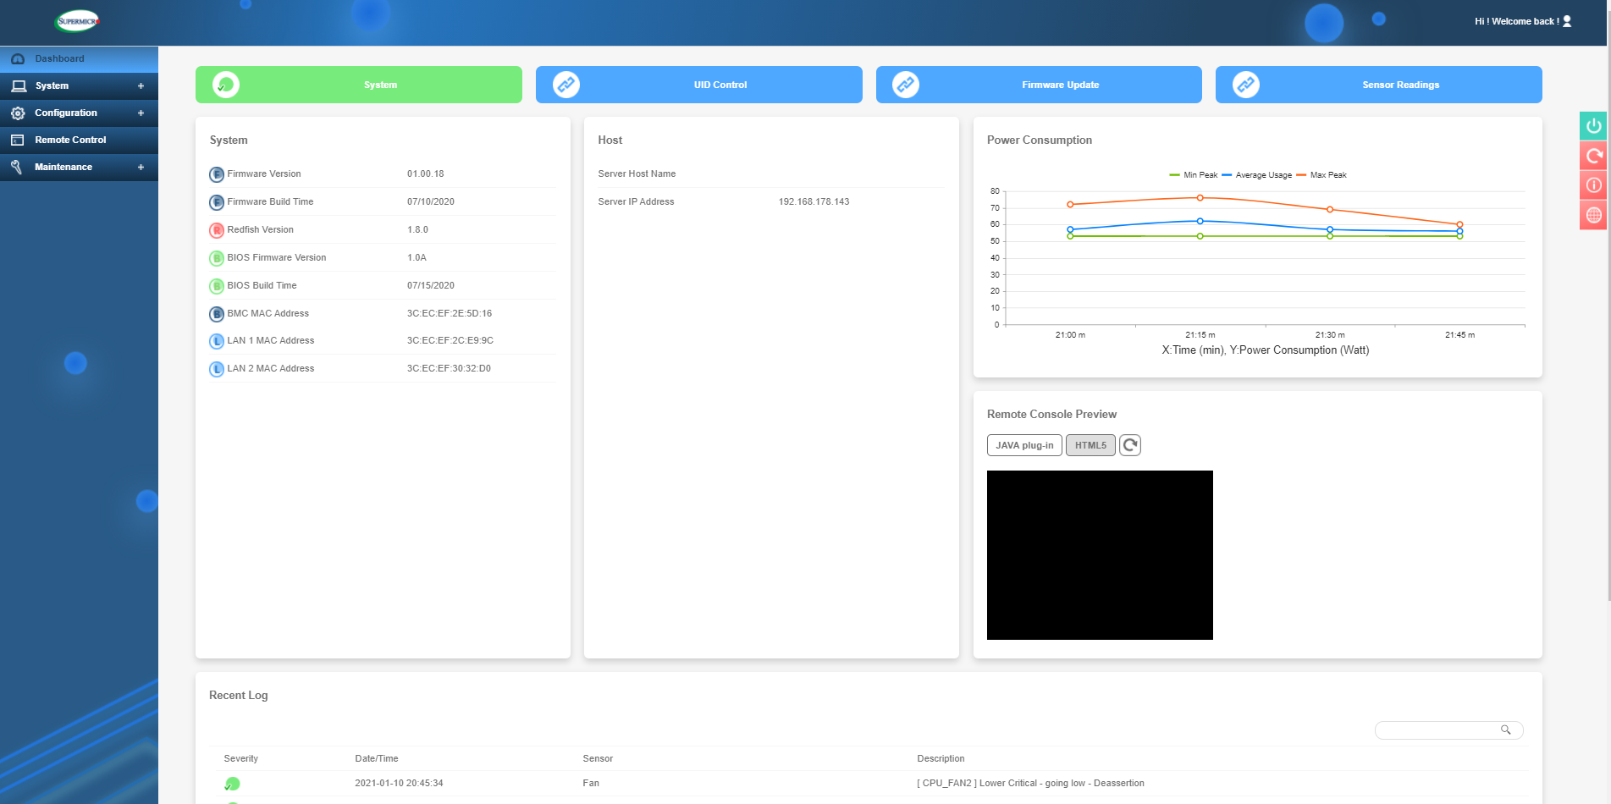Refresh the remote console preview
The image size is (1611, 804).
tap(1129, 445)
